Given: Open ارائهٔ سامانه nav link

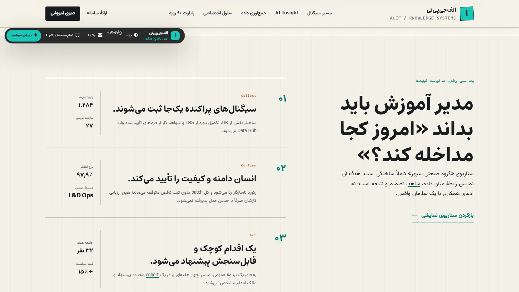Looking at the screenshot, I should pyautogui.click(x=97, y=13).
